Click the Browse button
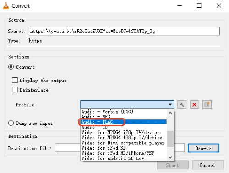229x173 pixels. pos(203,148)
